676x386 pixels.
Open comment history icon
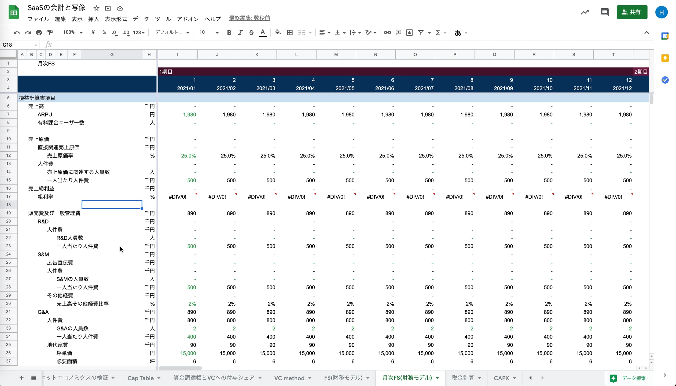click(x=604, y=12)
